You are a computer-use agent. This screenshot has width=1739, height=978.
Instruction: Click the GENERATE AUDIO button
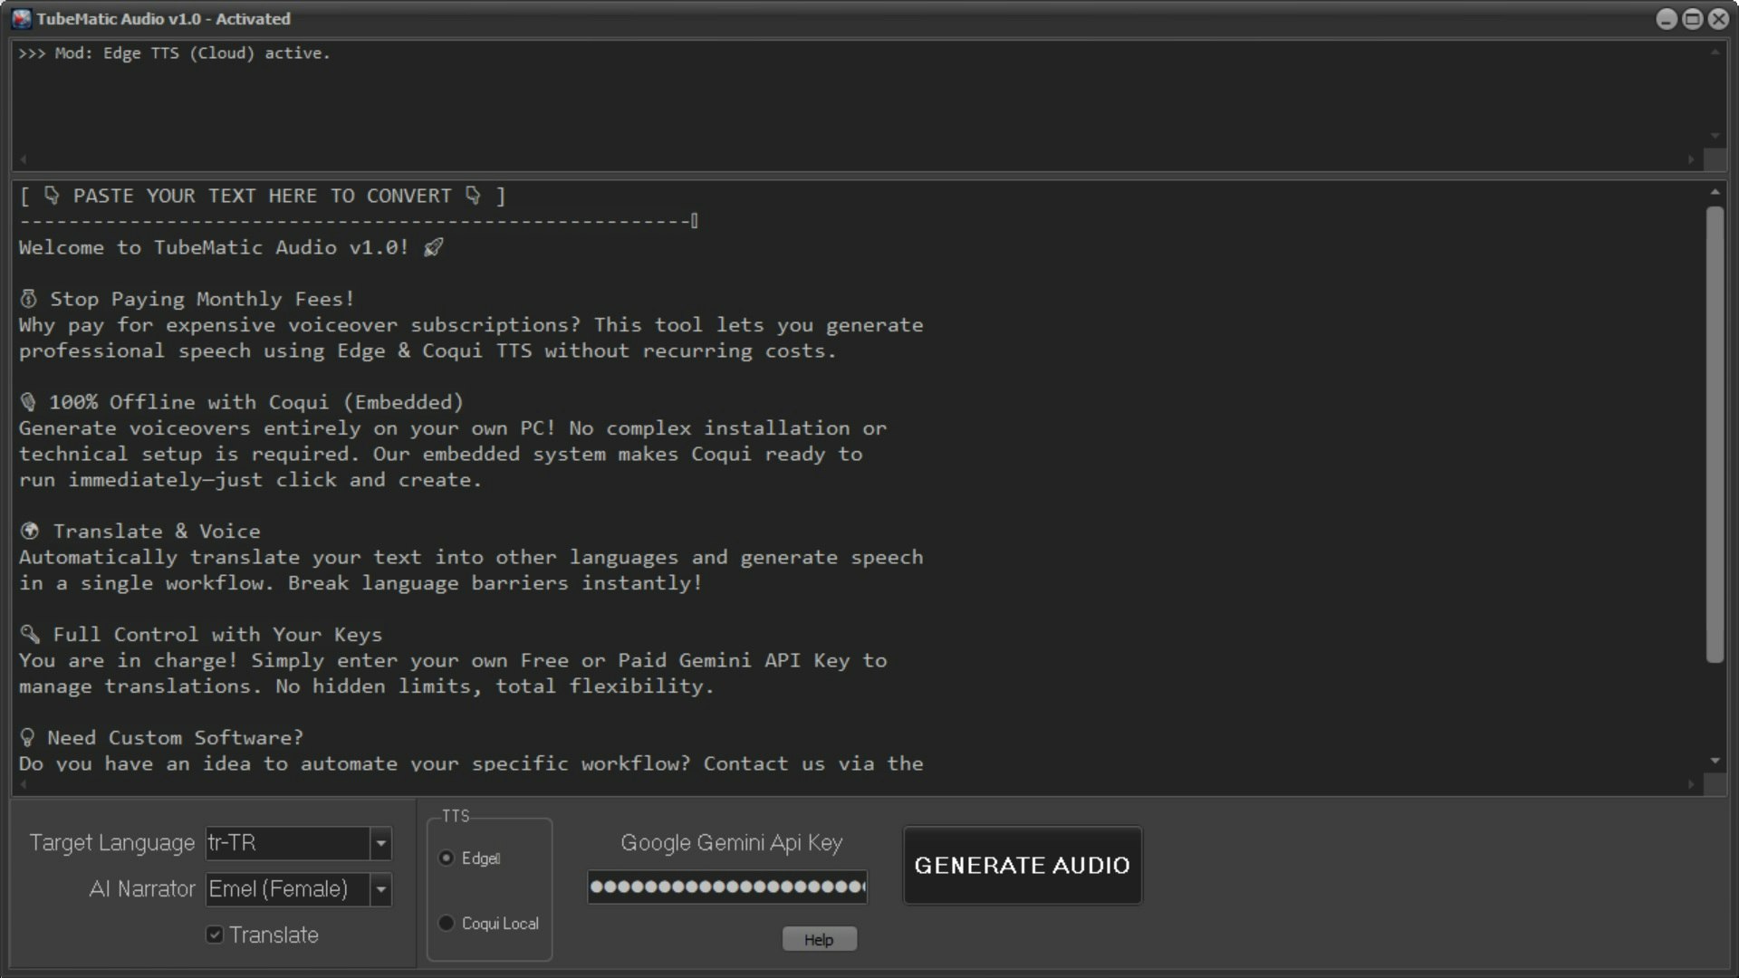(x=1022, y=865)
